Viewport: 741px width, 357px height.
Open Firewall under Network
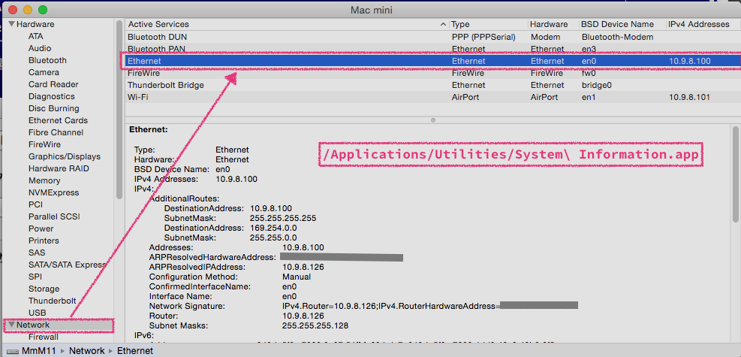tap(43, 337)
